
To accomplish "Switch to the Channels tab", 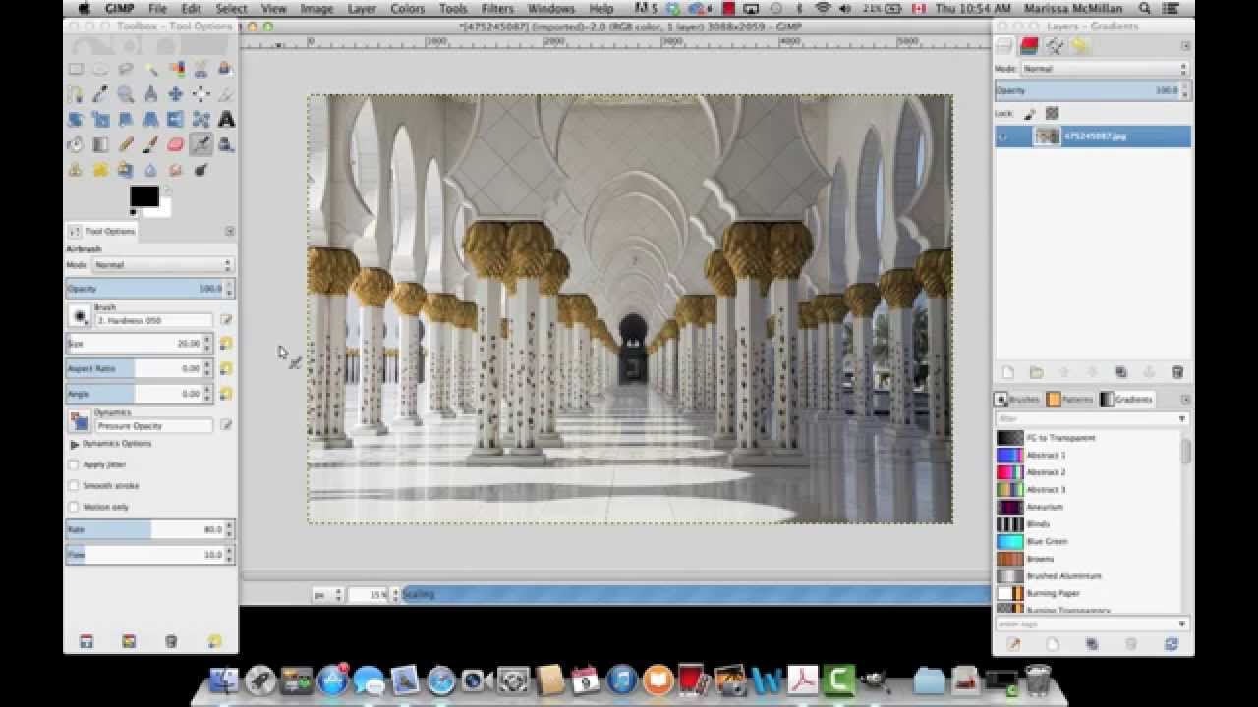I will (x=1029, y=46).
